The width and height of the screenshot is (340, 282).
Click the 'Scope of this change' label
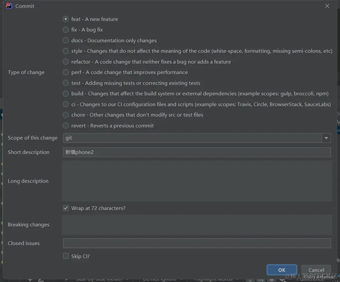pos(33,138)
